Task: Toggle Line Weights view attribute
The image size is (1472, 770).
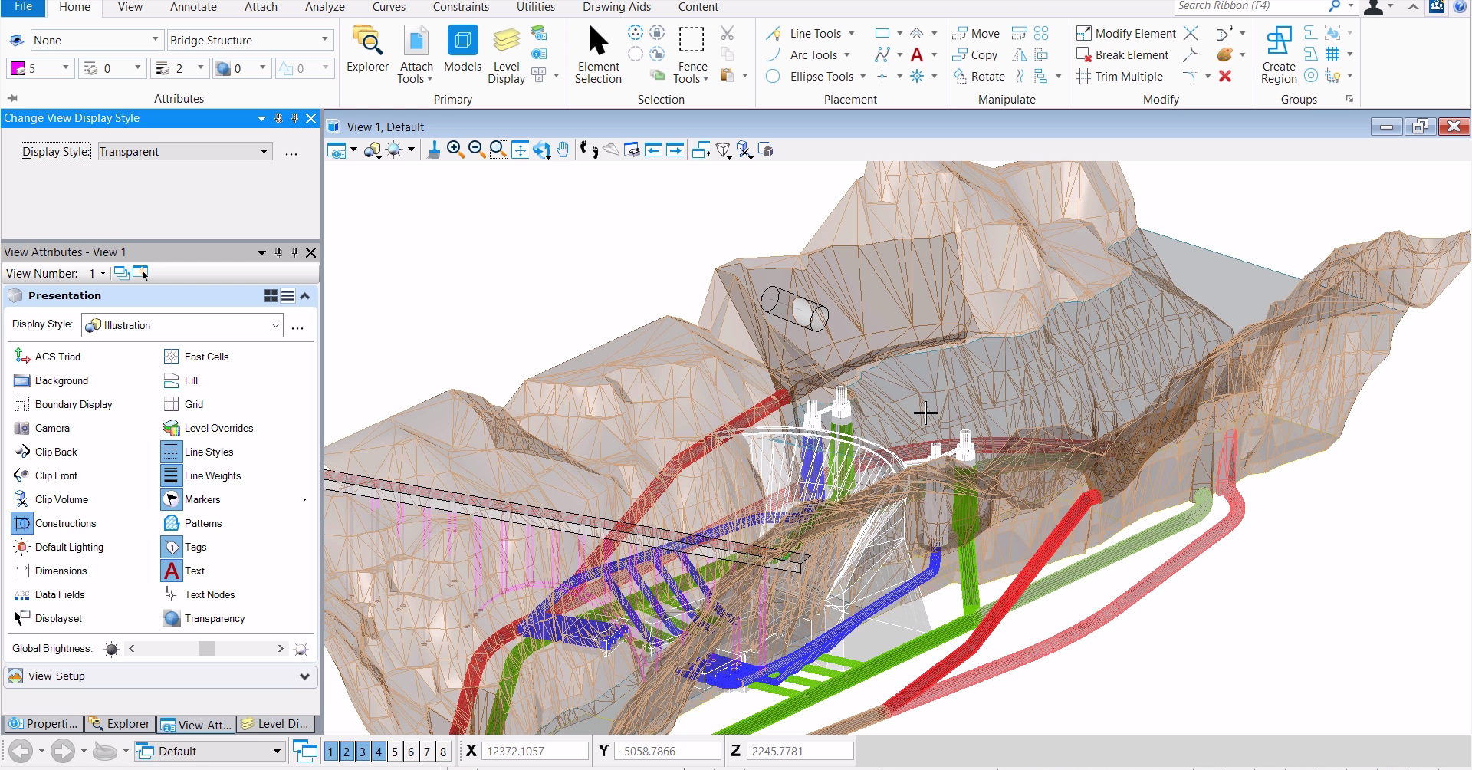Action: coord(171,476)
